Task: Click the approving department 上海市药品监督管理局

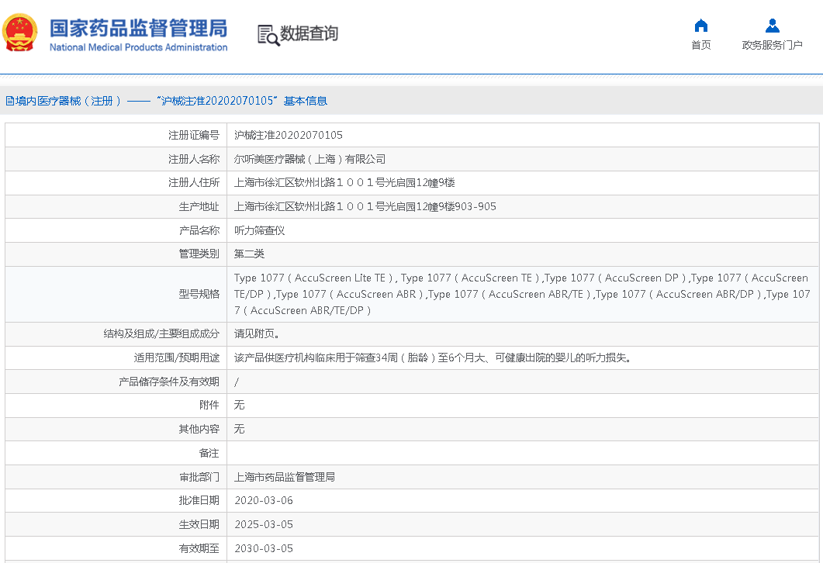Action: click(x=284, y=477)
